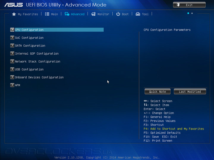Click the Enter: Select hint
Screen dimensions: 214x160
154,109
